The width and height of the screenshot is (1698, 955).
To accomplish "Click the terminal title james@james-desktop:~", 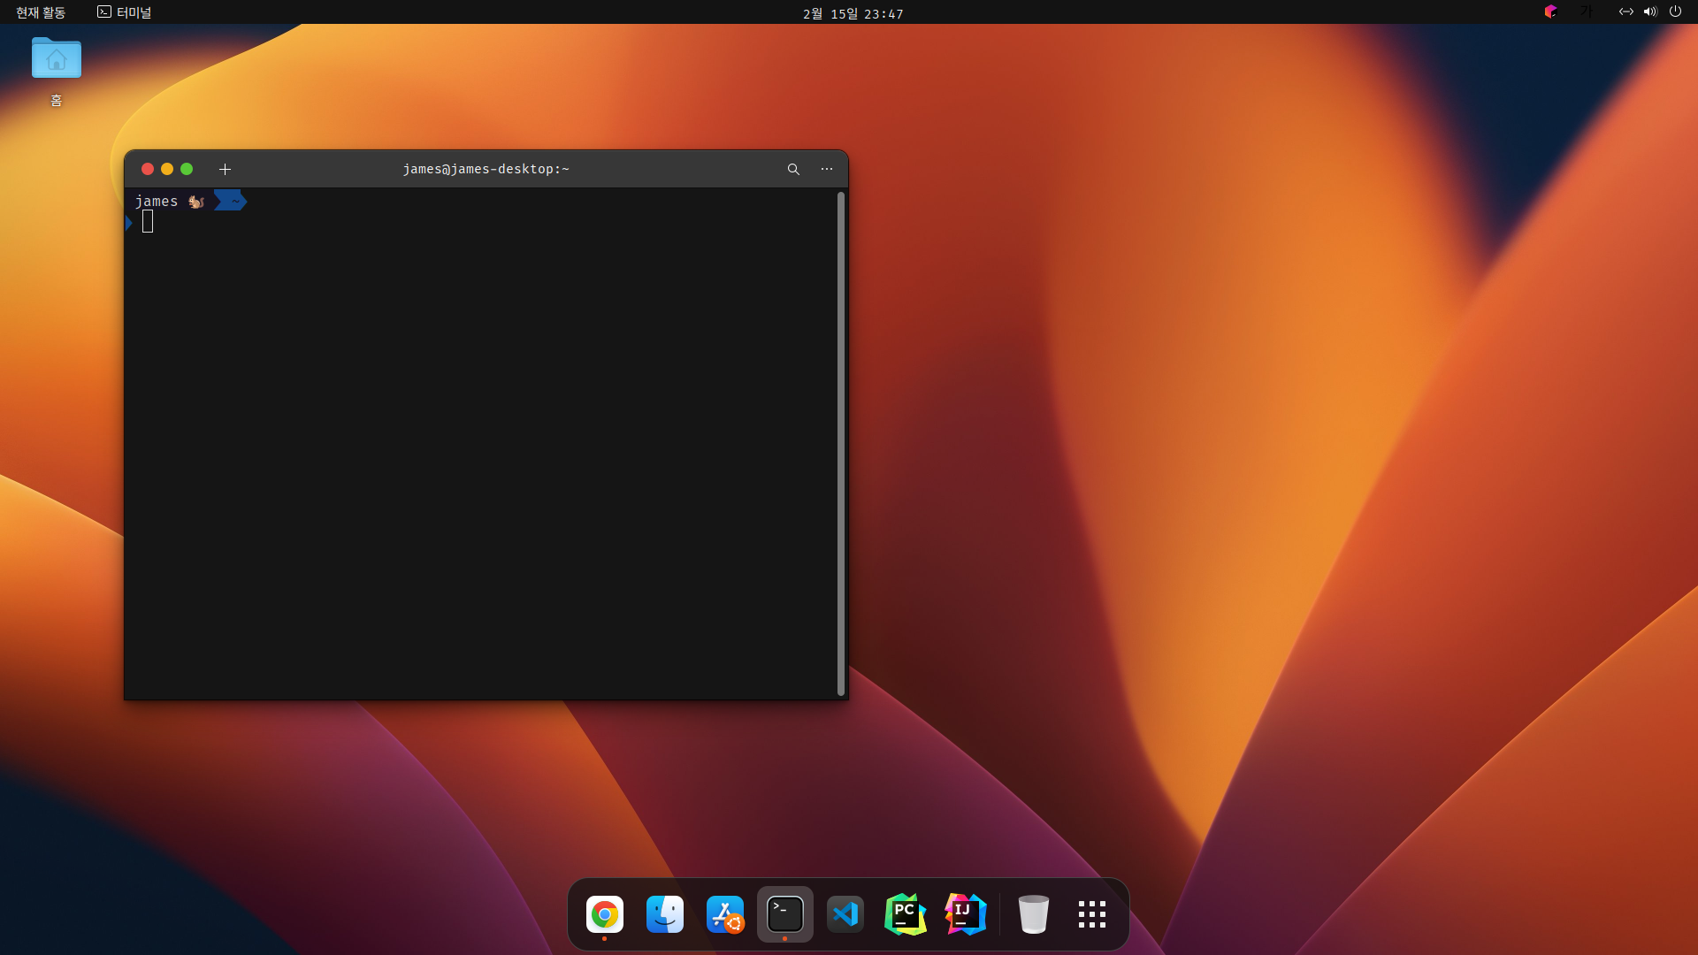I will click(x=486, y=169).
